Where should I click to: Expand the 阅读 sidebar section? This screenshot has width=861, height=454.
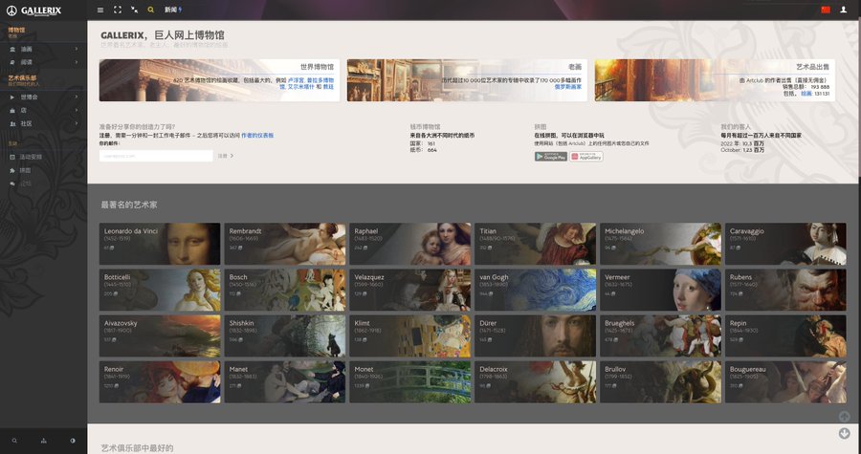[43, 62]
